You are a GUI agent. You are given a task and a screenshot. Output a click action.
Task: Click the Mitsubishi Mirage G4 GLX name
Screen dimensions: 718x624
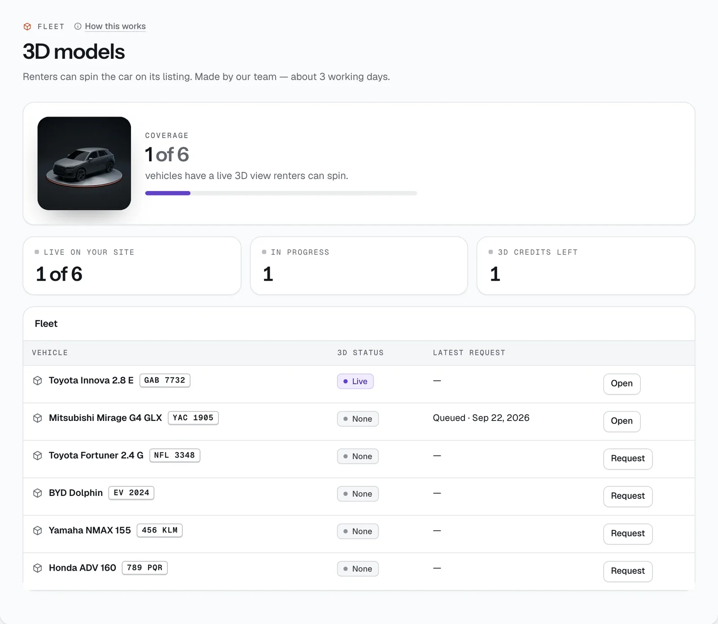point(105,418)
